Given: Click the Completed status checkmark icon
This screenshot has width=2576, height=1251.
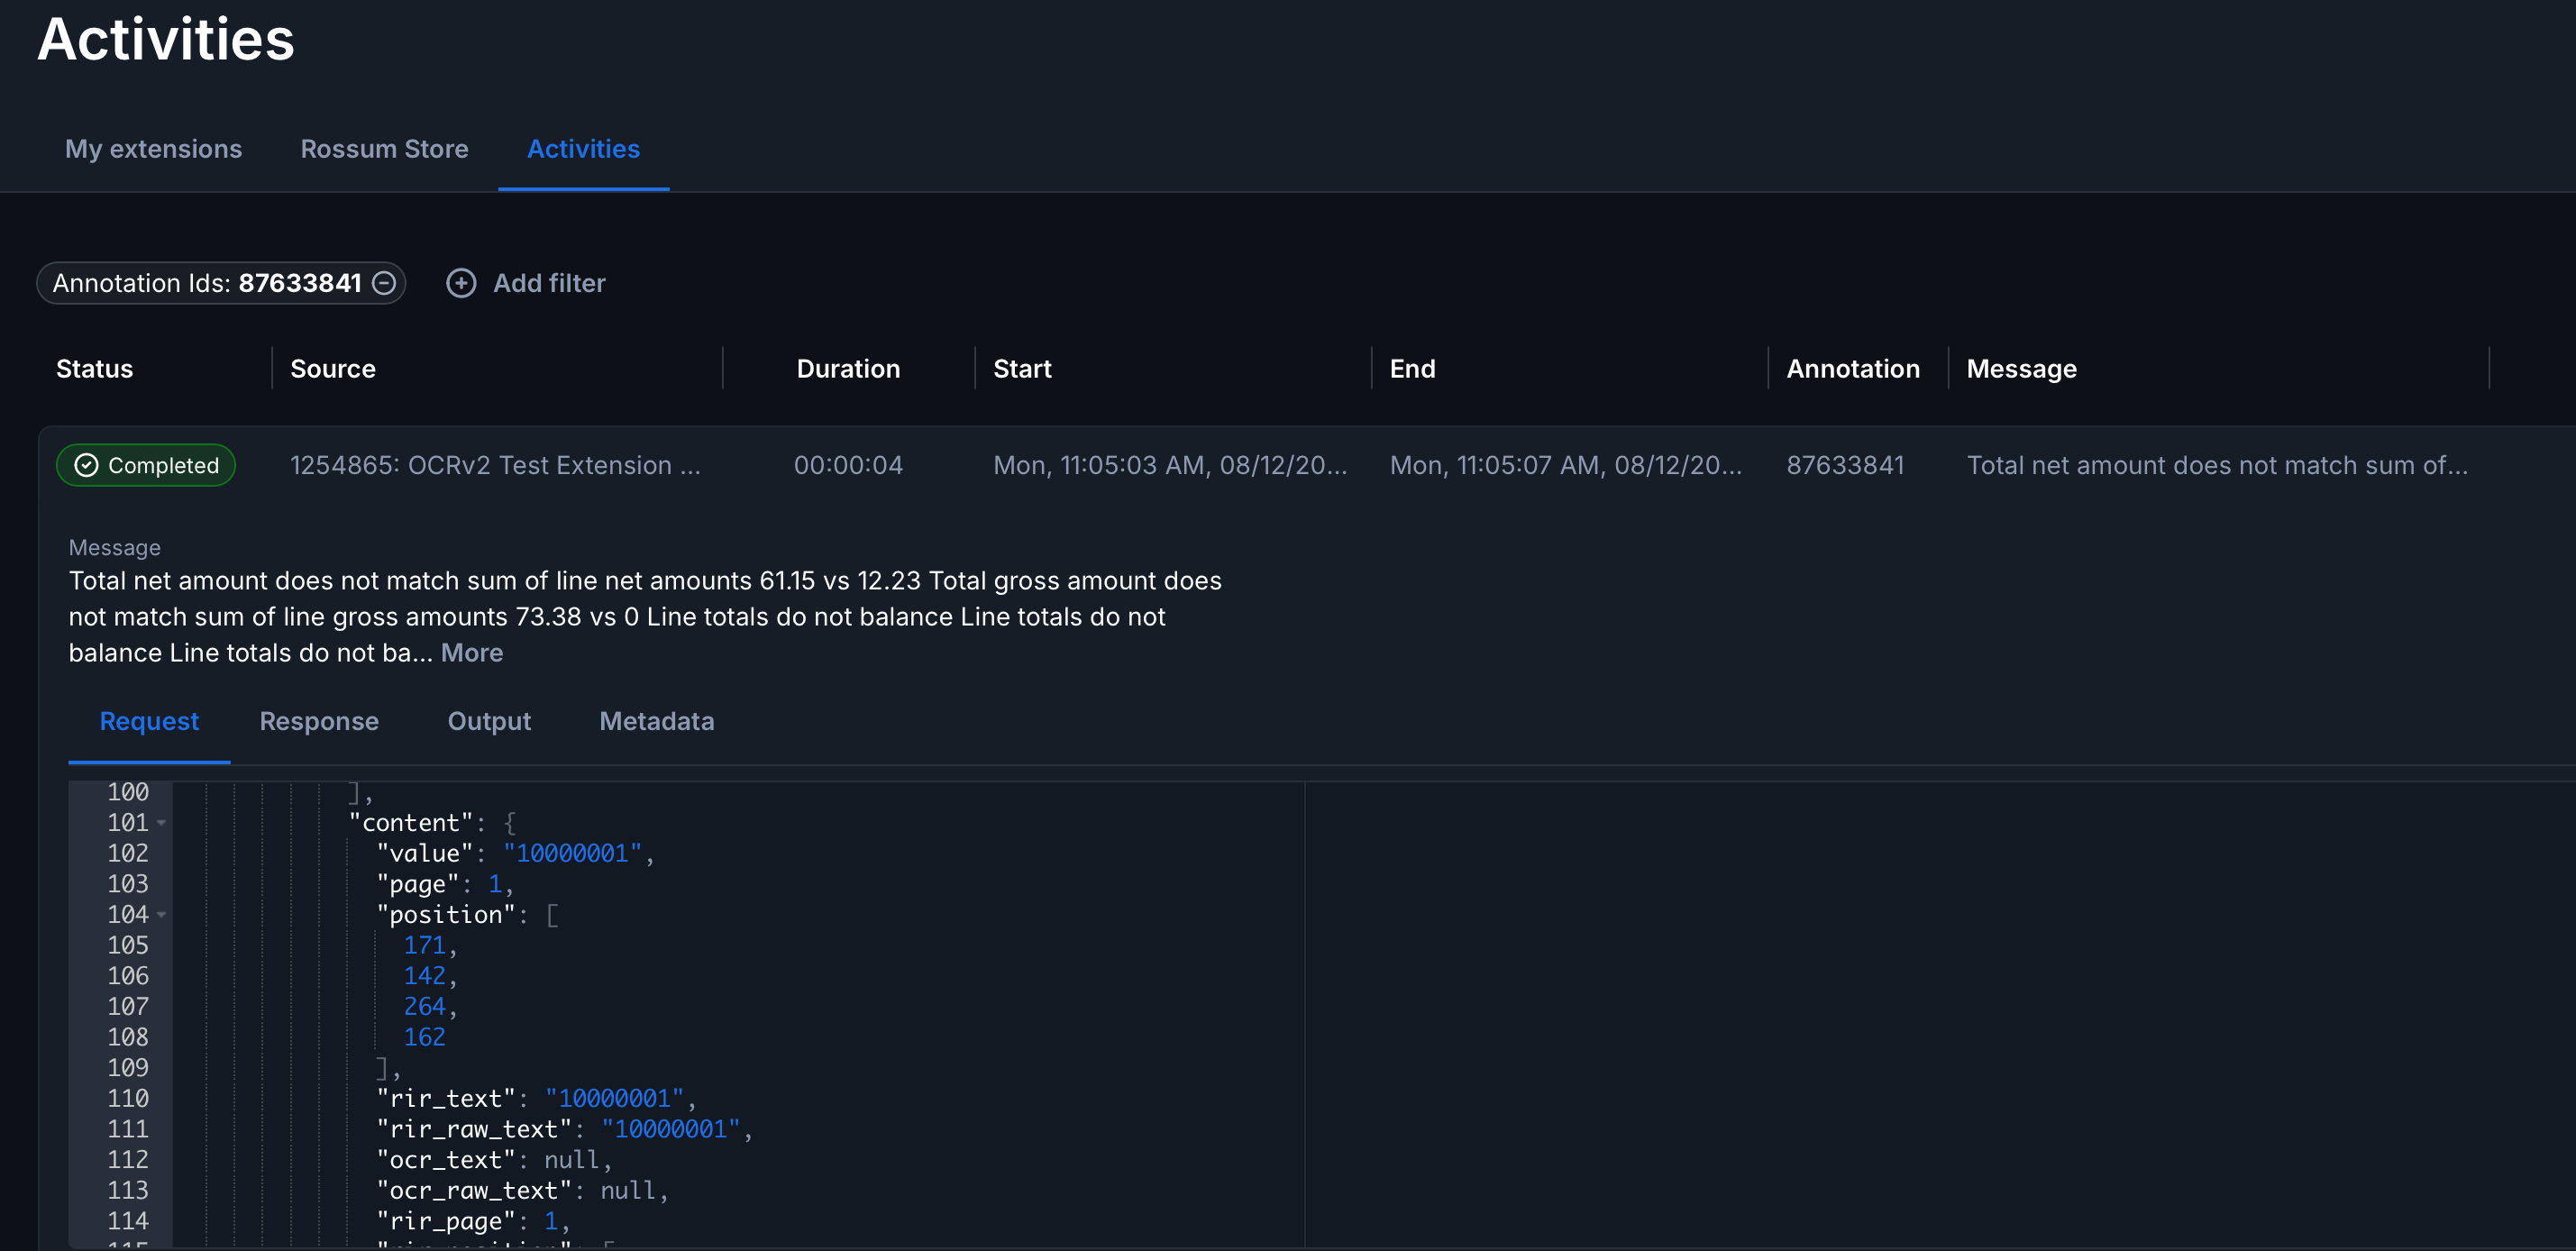Looking at the screenshot, I should click(x=87, y=465).
